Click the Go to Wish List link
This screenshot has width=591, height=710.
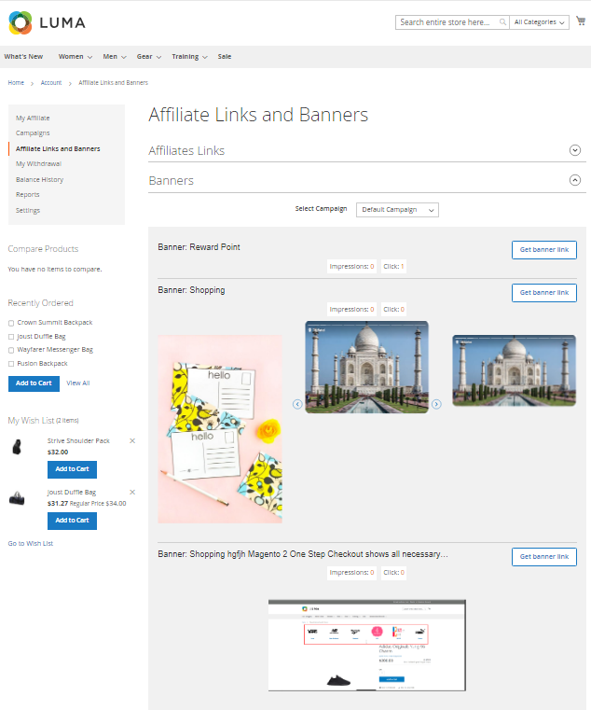[x=31, y=543]
